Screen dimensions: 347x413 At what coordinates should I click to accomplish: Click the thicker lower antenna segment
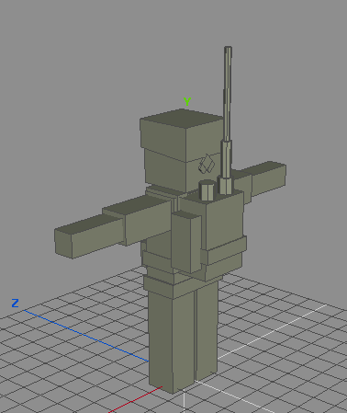click(x=226, y=159)
